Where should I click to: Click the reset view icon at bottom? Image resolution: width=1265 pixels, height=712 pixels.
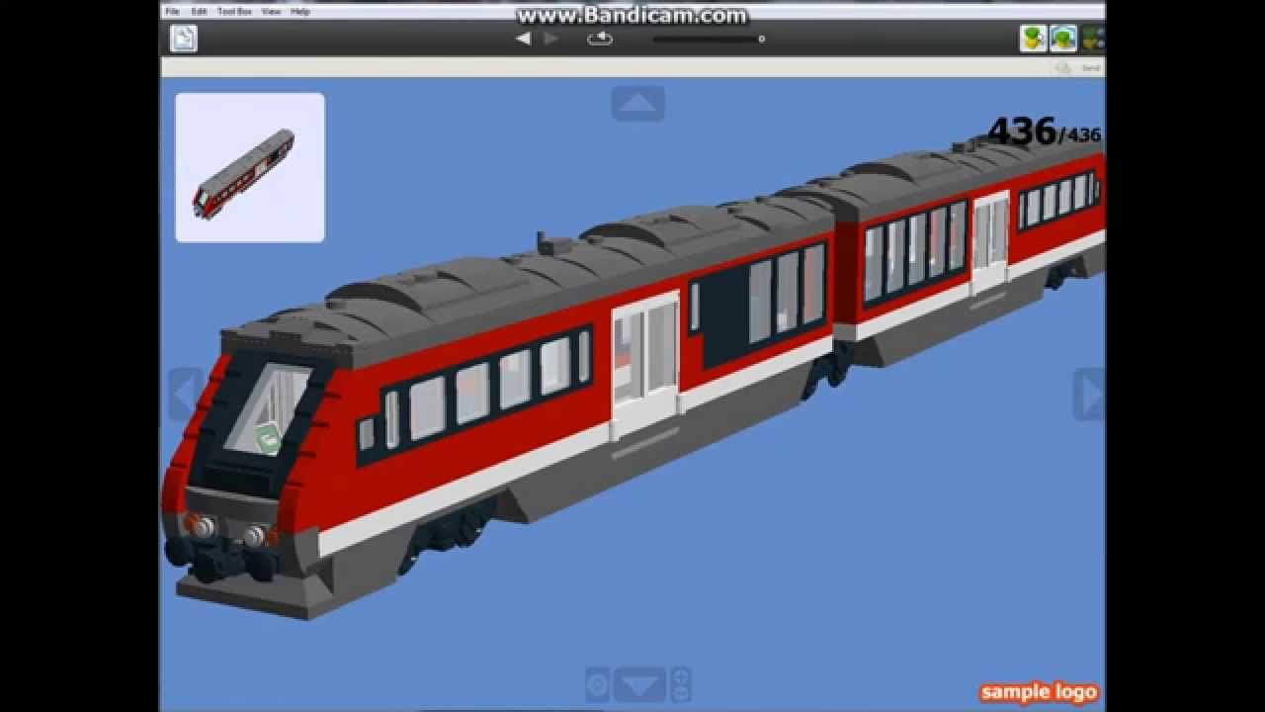click(x=598, y=684)
